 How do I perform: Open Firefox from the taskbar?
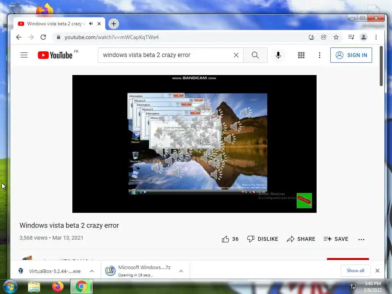(x=58, y=286)
